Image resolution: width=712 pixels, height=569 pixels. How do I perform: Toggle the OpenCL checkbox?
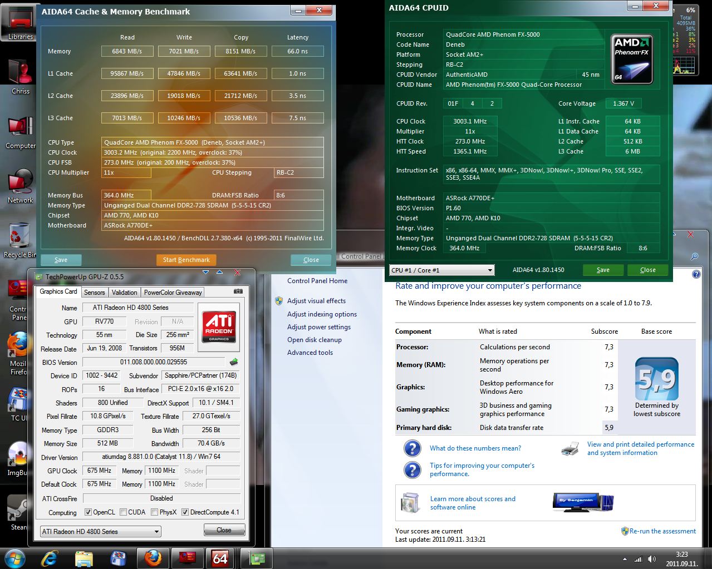pos(88,512)
